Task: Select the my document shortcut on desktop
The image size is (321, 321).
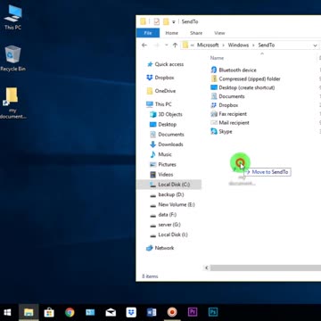Action: point(12,103)
